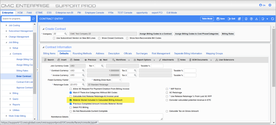Uncheck Material Stored Included In Calculated Billing Amount
Screen dimensions: 276x125
click(71, 100)
